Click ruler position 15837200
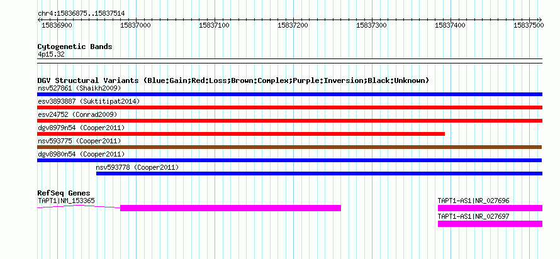Image resolution: width=560 pixels, height=259 pixels. tap(293, 25)
